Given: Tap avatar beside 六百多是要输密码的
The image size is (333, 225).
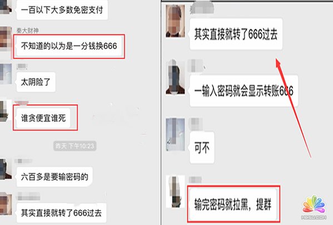Looking at the screenshot, I should tap(6, 169).
